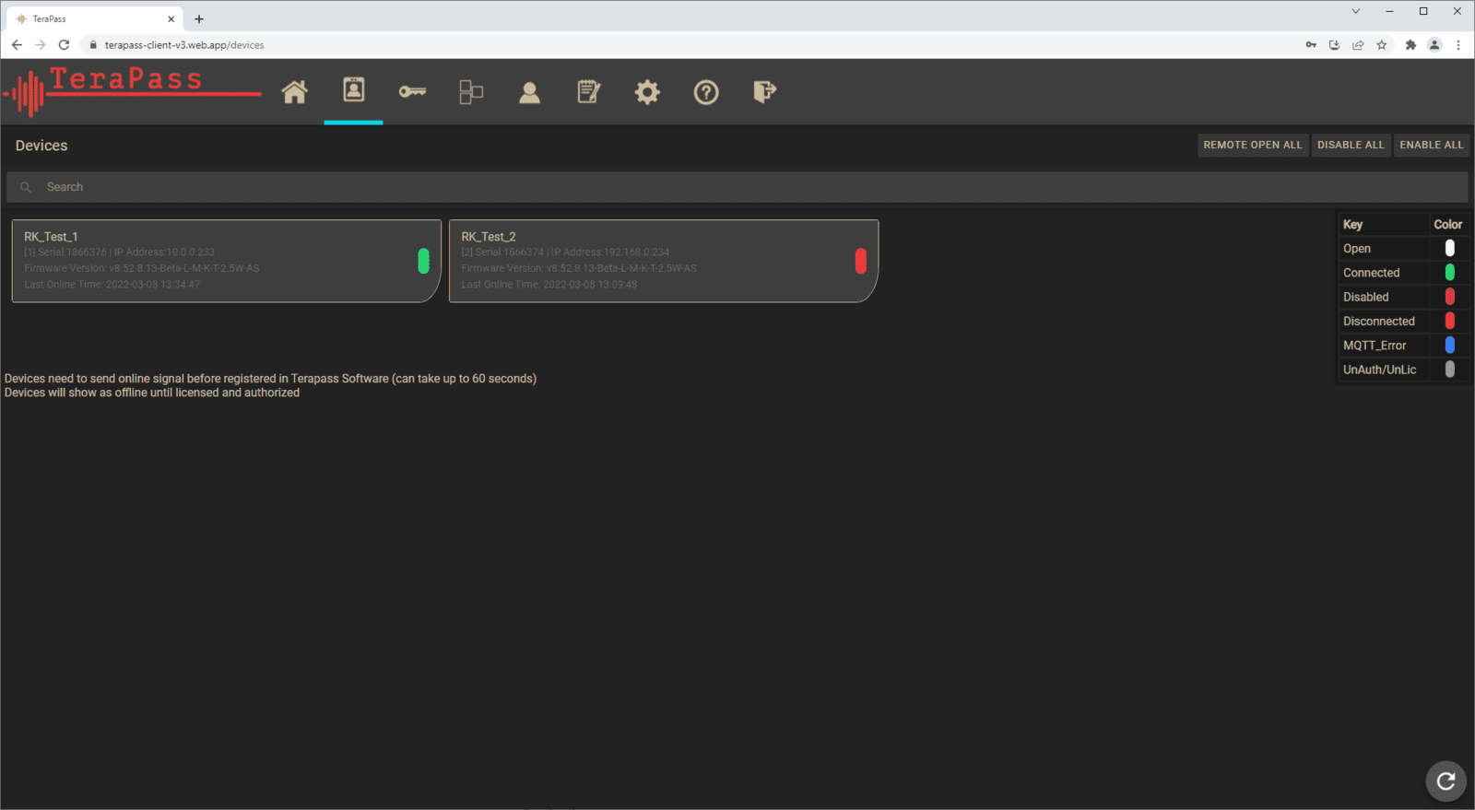Click the green Connected color swatch

click(x=1449, y=272)
